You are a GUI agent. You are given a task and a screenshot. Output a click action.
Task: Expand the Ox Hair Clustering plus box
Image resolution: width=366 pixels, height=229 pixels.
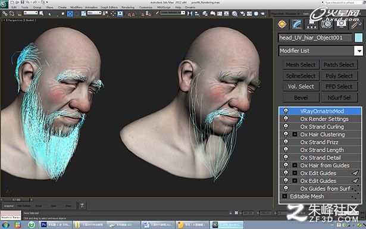point(295,134)
